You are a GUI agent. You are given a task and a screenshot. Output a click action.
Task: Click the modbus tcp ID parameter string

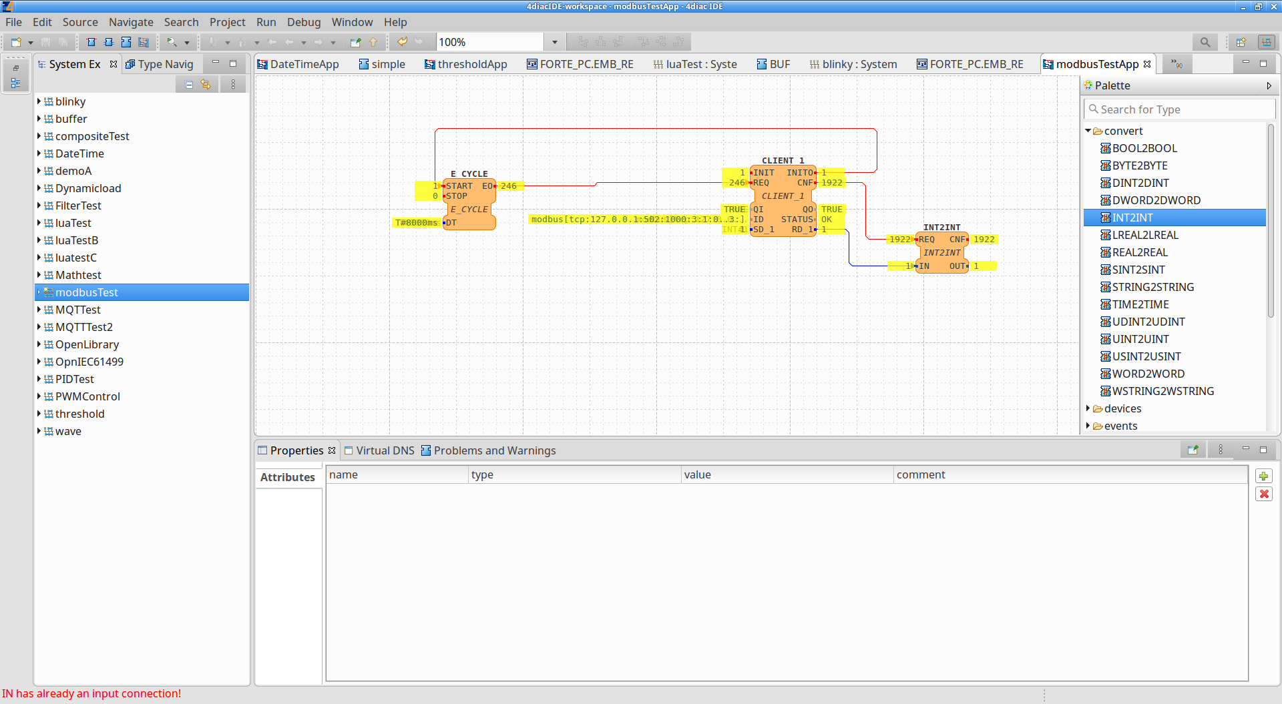pos(638,220)
